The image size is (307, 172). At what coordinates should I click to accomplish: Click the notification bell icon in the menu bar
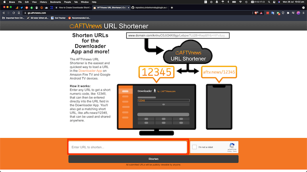217,2
